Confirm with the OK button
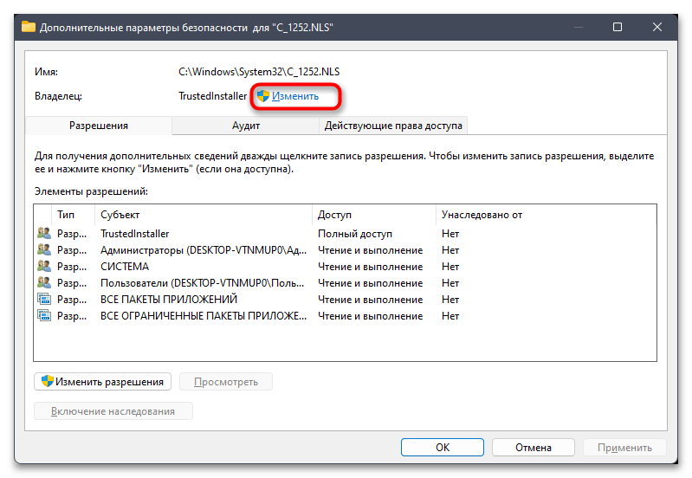Screen dimensions: 692x478 coord(443,447)
